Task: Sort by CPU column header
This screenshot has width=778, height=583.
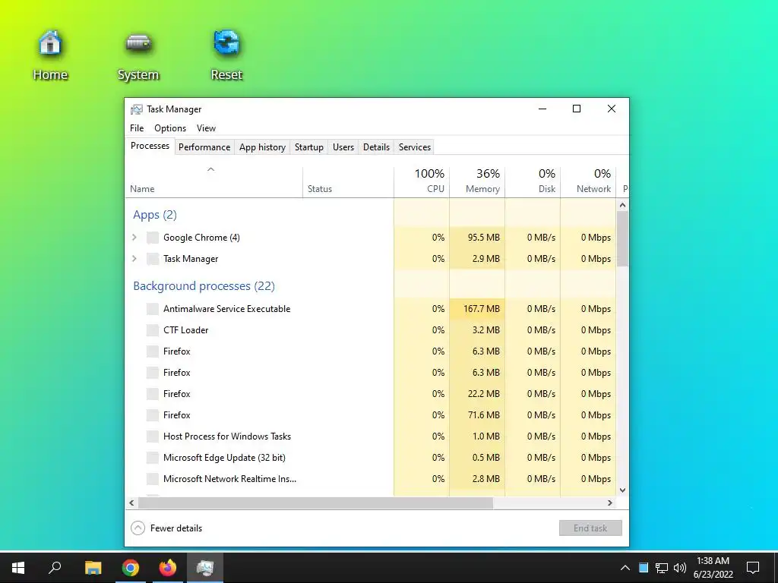Action: tap(422, 182)
